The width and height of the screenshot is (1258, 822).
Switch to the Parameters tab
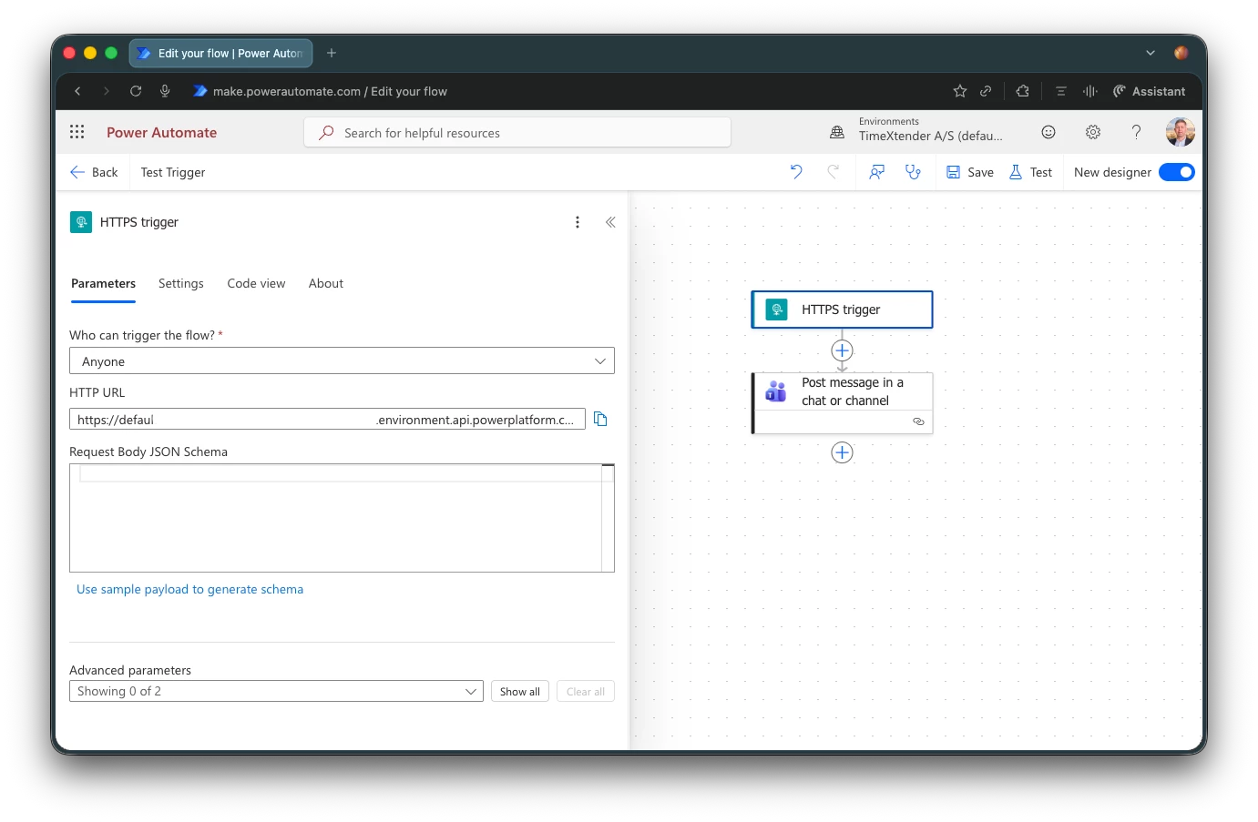[103, 284]
